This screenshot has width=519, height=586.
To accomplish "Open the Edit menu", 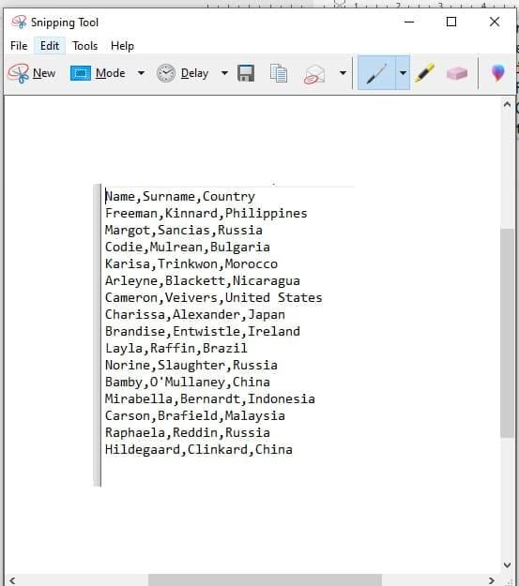I will pyautogui.click(x=50, y=46).
